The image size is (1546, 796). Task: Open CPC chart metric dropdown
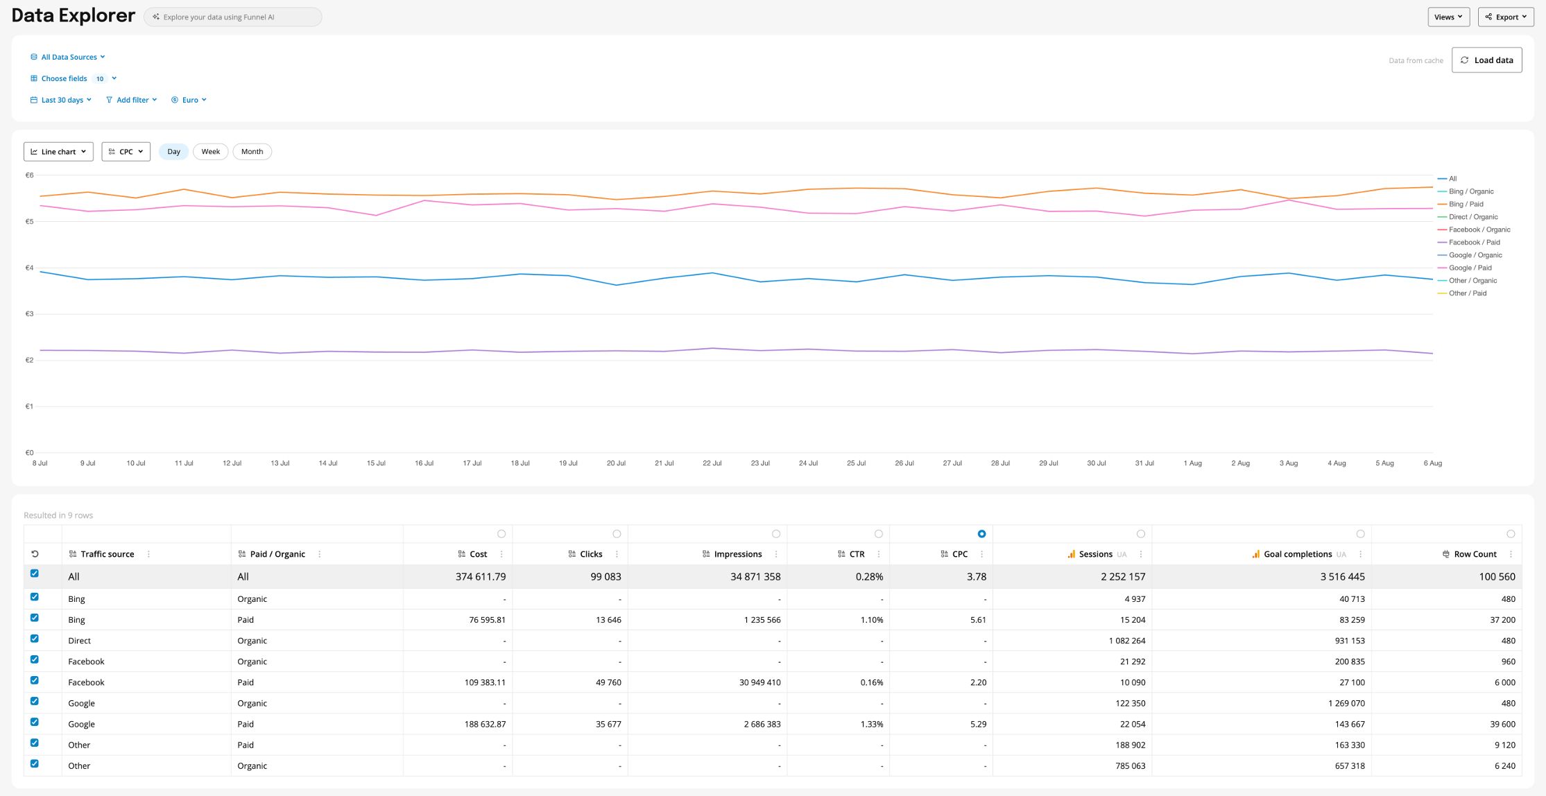pos(126,152)
